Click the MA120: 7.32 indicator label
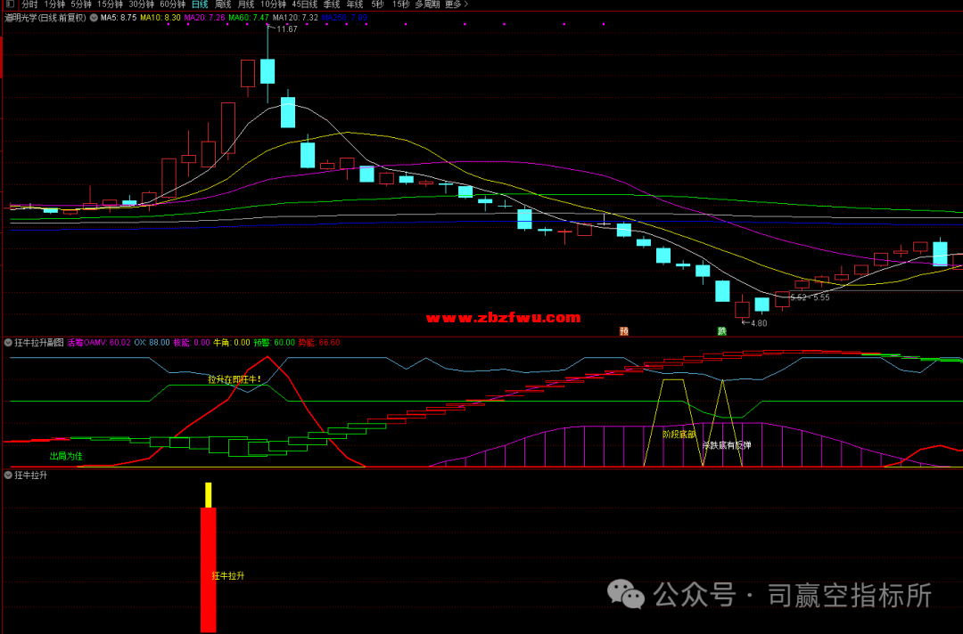This screenshot has width=963, height=634. (295, 18)
